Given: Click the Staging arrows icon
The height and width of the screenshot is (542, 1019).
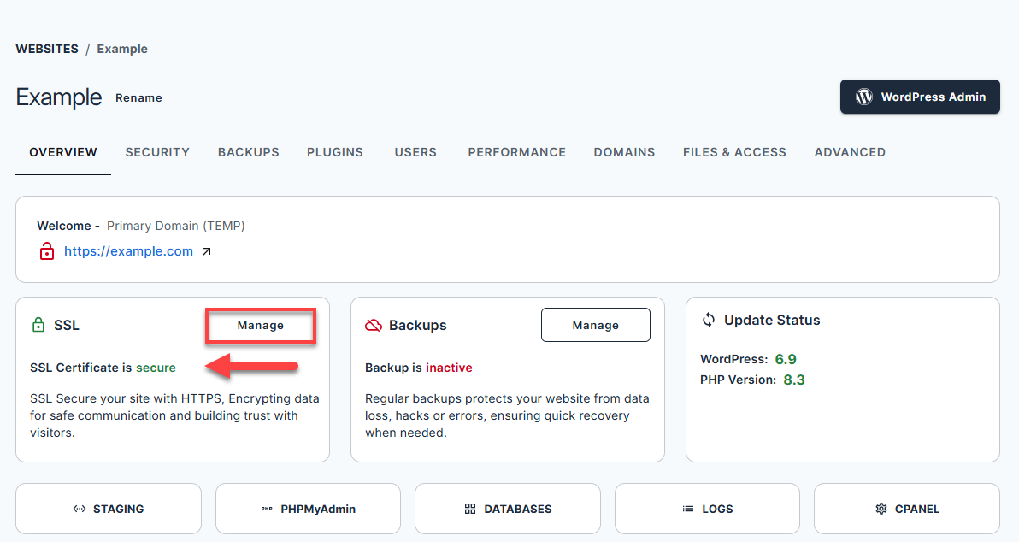Looking at the screenshot, I should pos(80,509).
